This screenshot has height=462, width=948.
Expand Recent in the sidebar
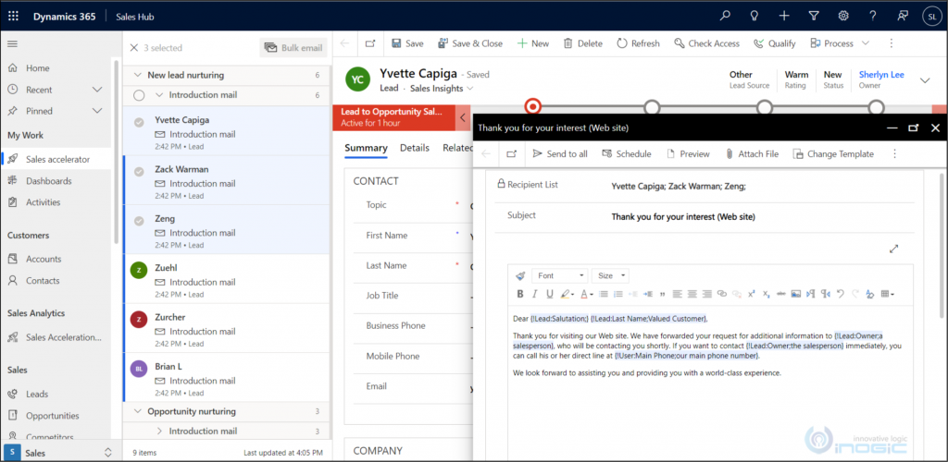click(x=96, y=90)
